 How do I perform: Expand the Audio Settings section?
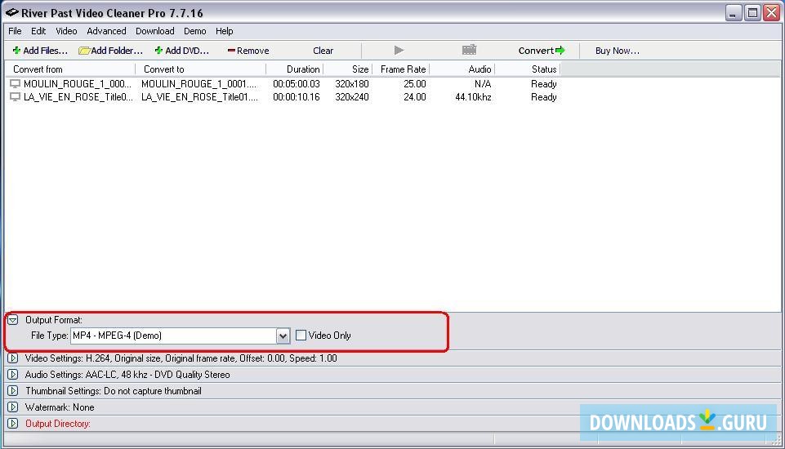(x=13, y=375)
